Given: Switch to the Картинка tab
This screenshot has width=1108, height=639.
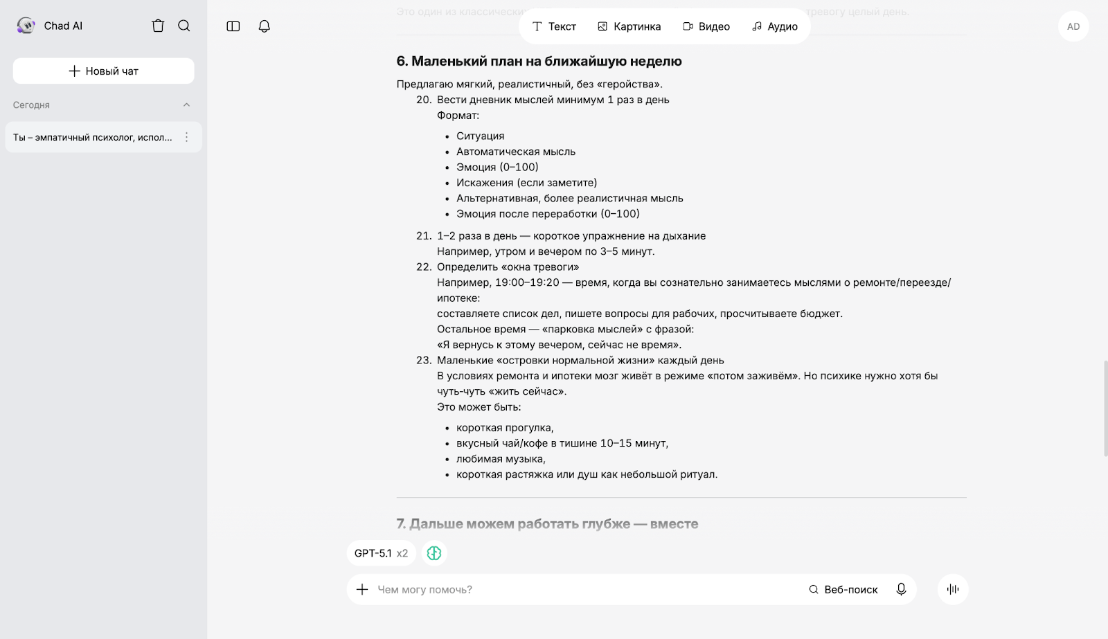Looking at the screenshot, I should [x=629, y=26].
